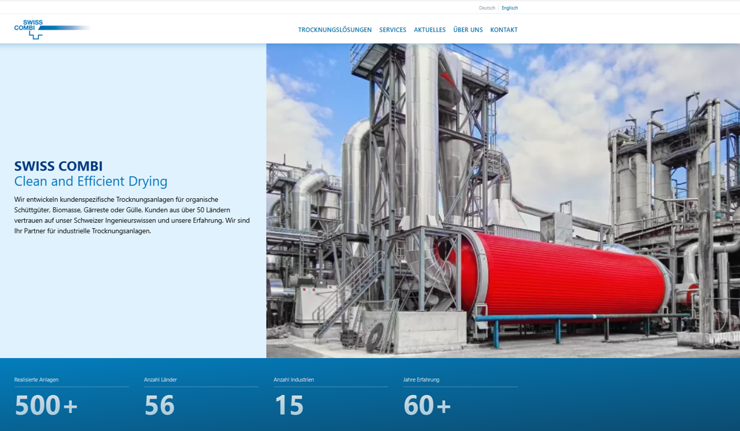Go to the Aktuelles page

coord(429,30)
